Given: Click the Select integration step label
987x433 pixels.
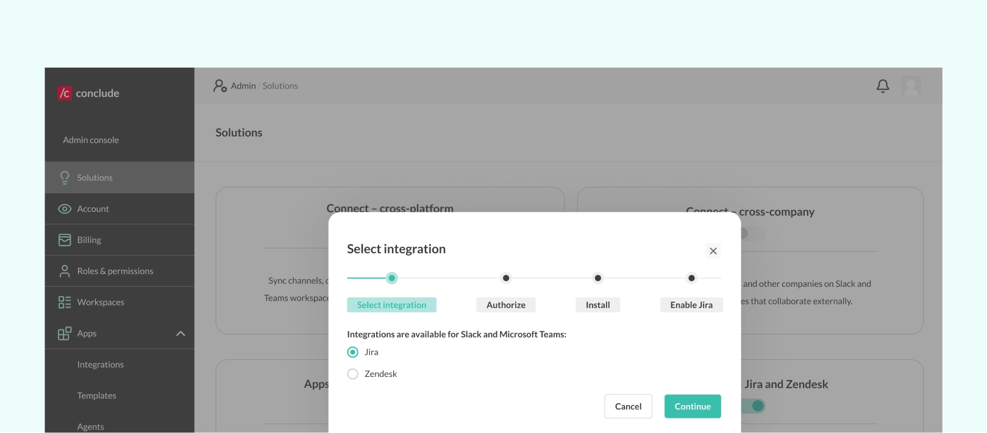Looking at the screenshot, I should click(x=392, y=305).
